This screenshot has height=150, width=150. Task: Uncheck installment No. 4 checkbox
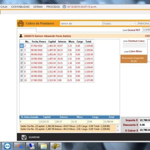pos(21,54)
